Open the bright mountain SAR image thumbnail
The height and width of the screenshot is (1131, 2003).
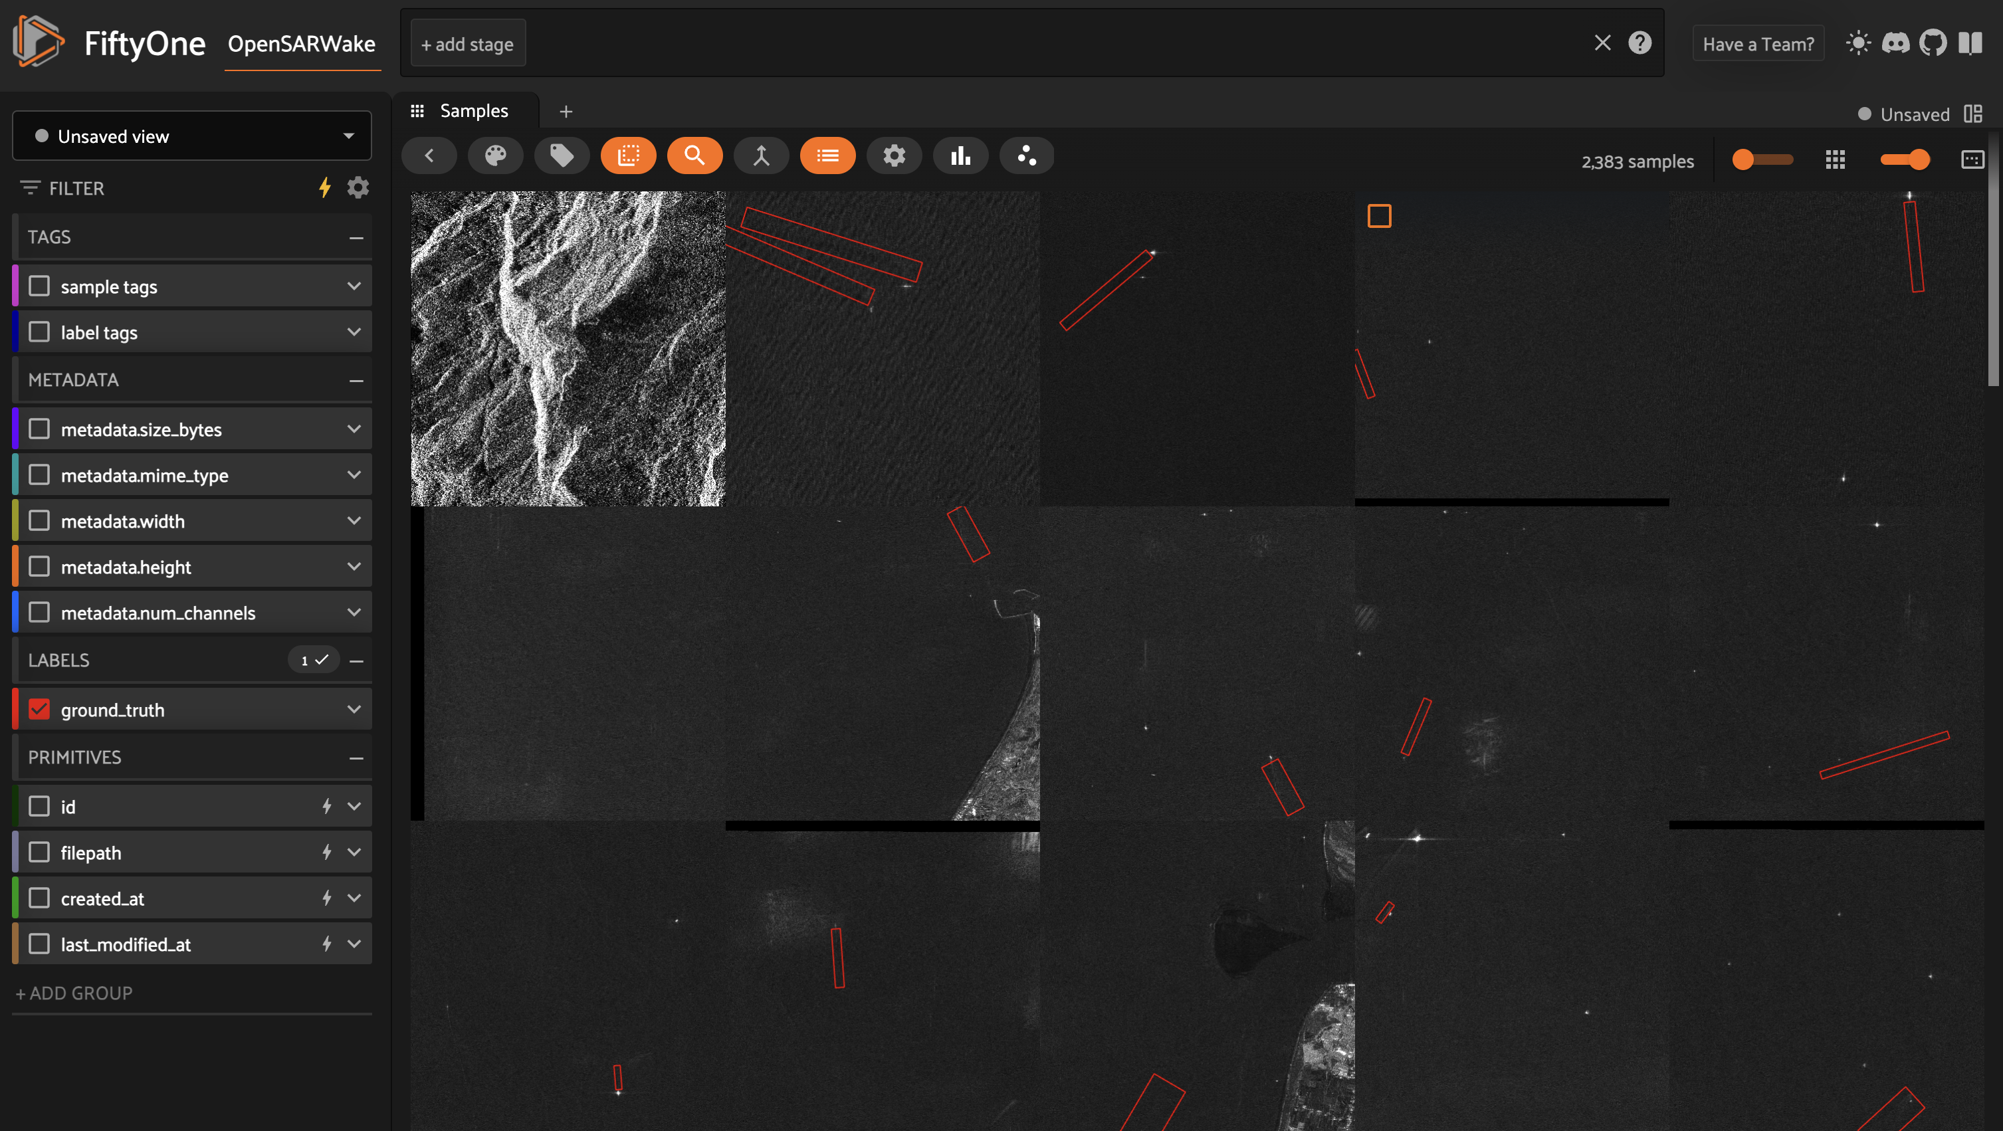point(567,348)
